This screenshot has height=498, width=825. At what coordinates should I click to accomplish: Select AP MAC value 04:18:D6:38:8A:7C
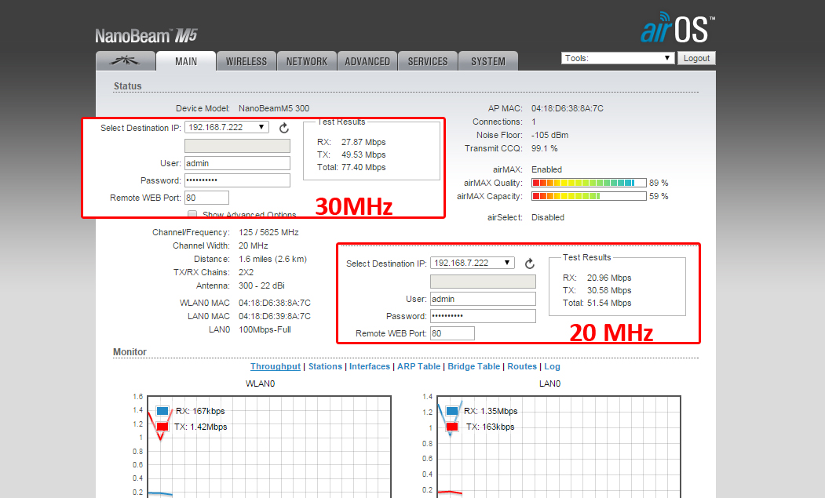[568, 108]
